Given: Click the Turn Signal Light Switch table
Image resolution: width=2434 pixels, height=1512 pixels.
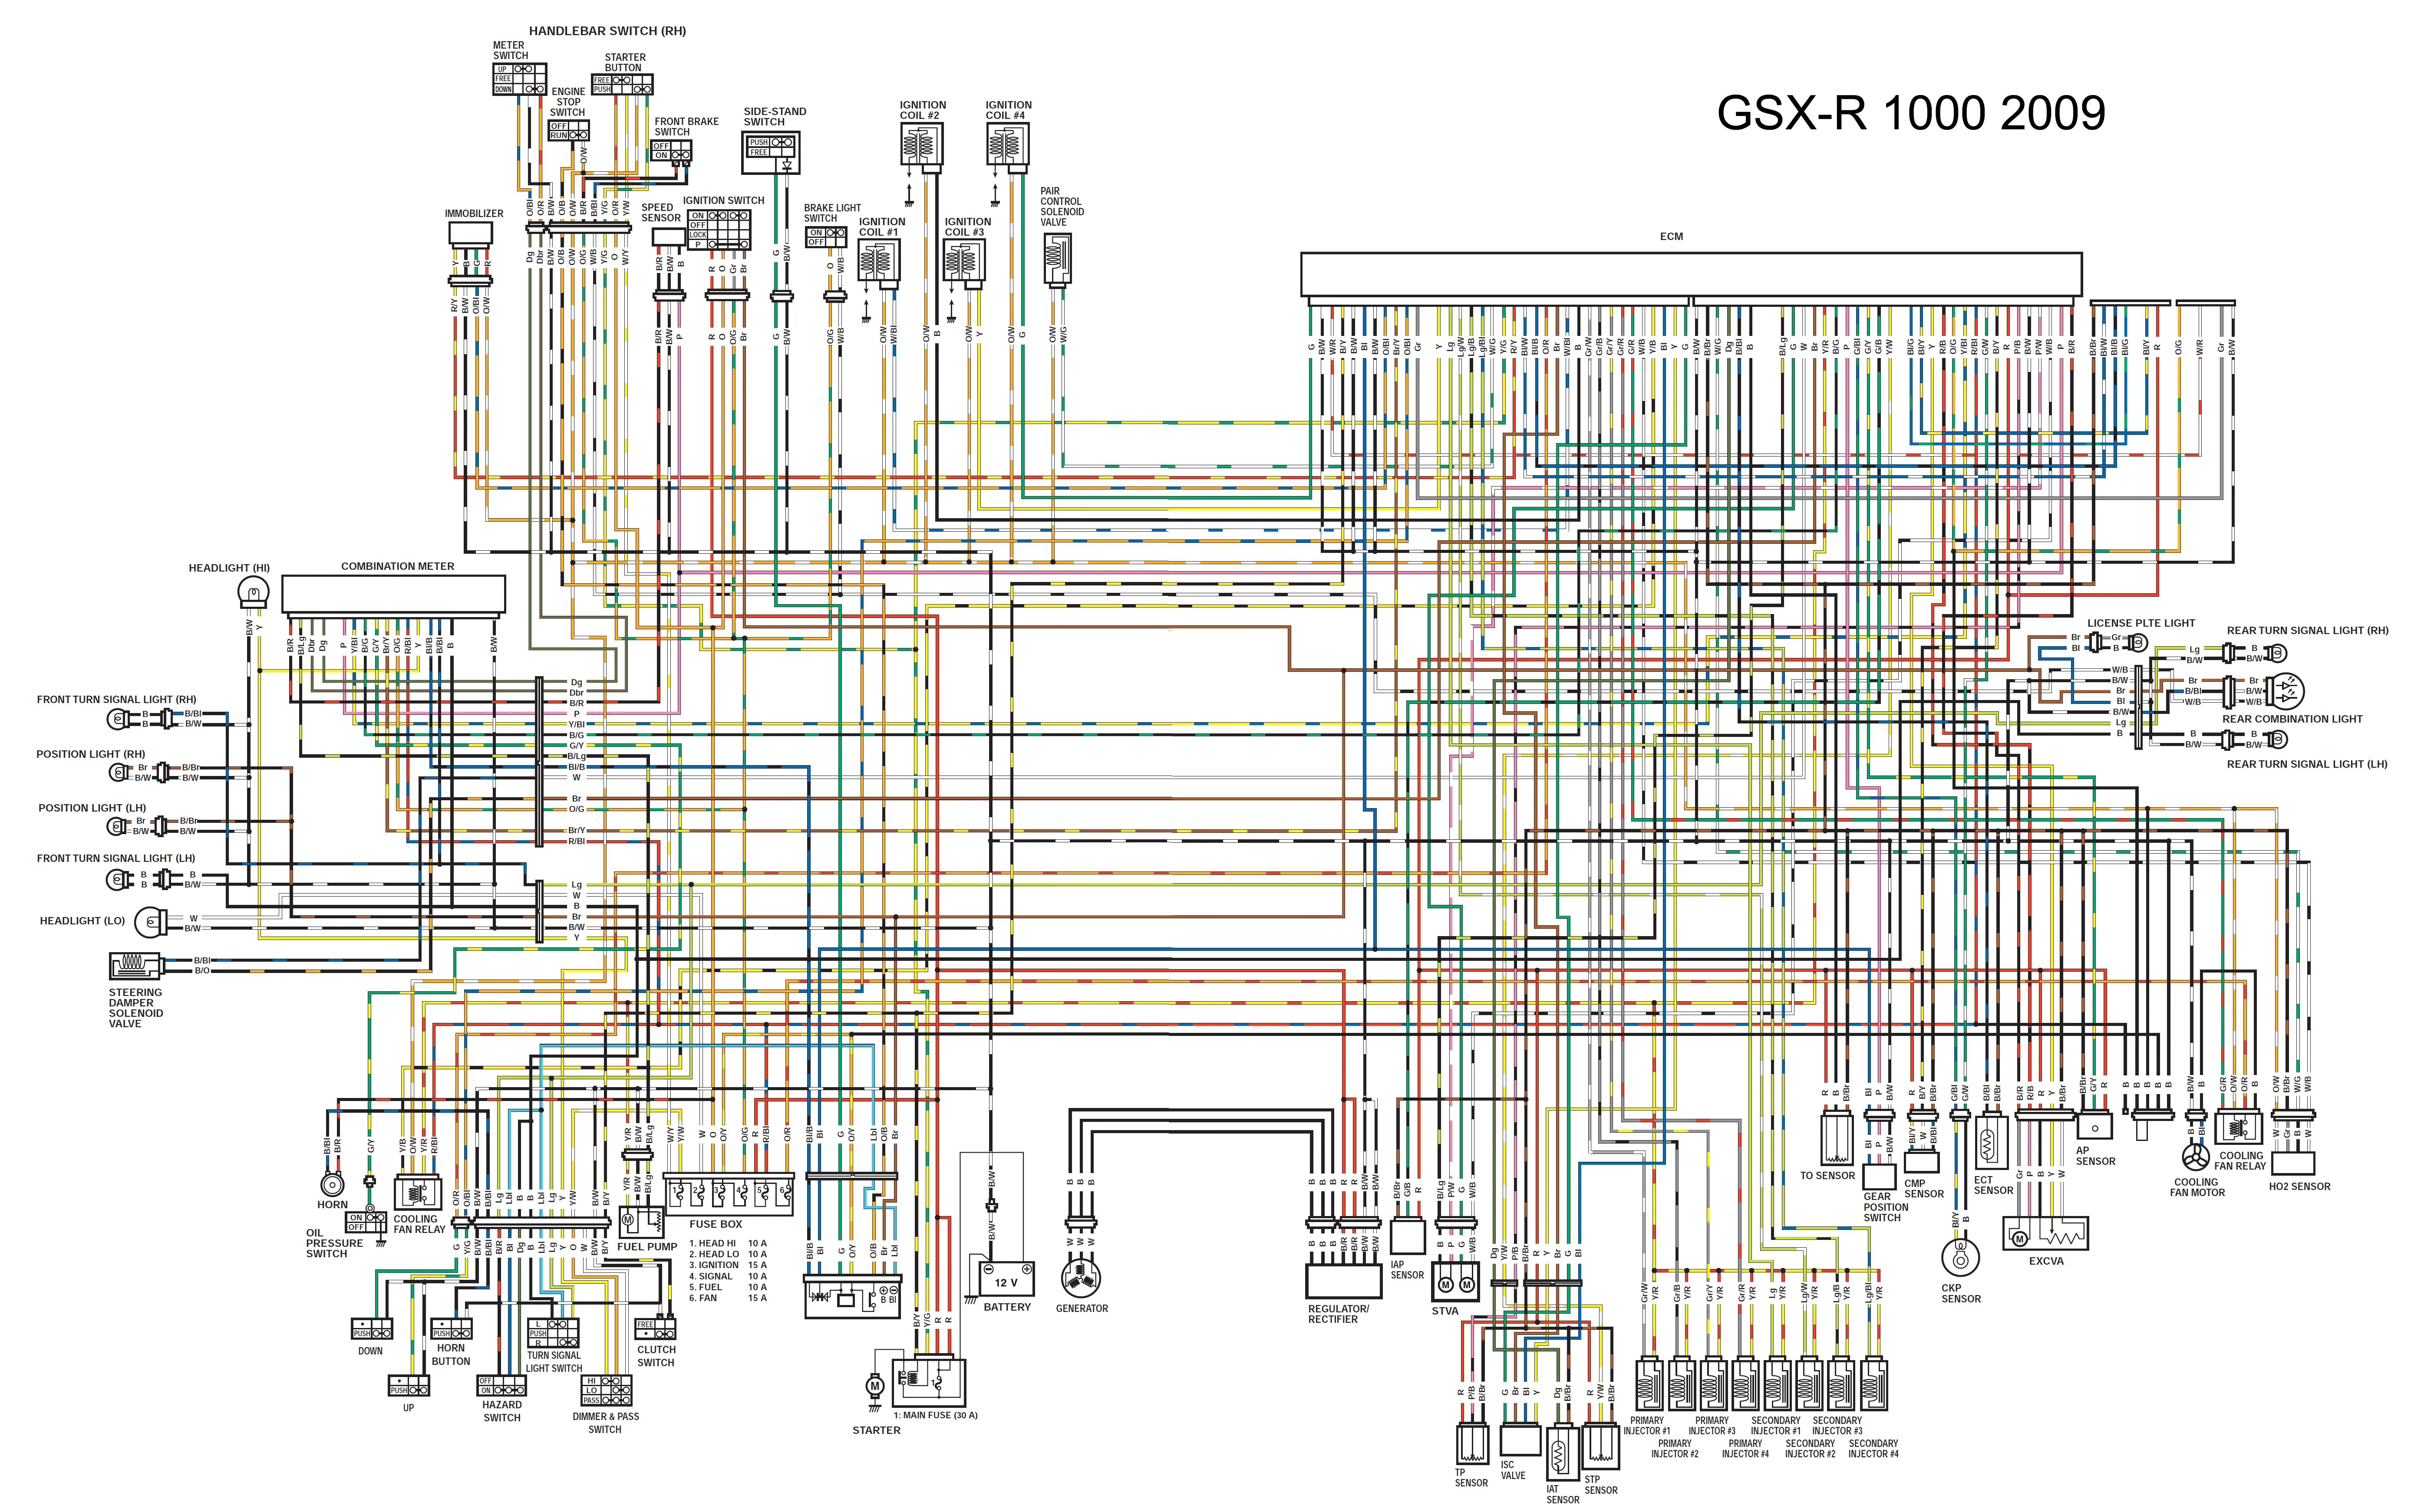Looking at the screenshot, I should point(552,1333).
